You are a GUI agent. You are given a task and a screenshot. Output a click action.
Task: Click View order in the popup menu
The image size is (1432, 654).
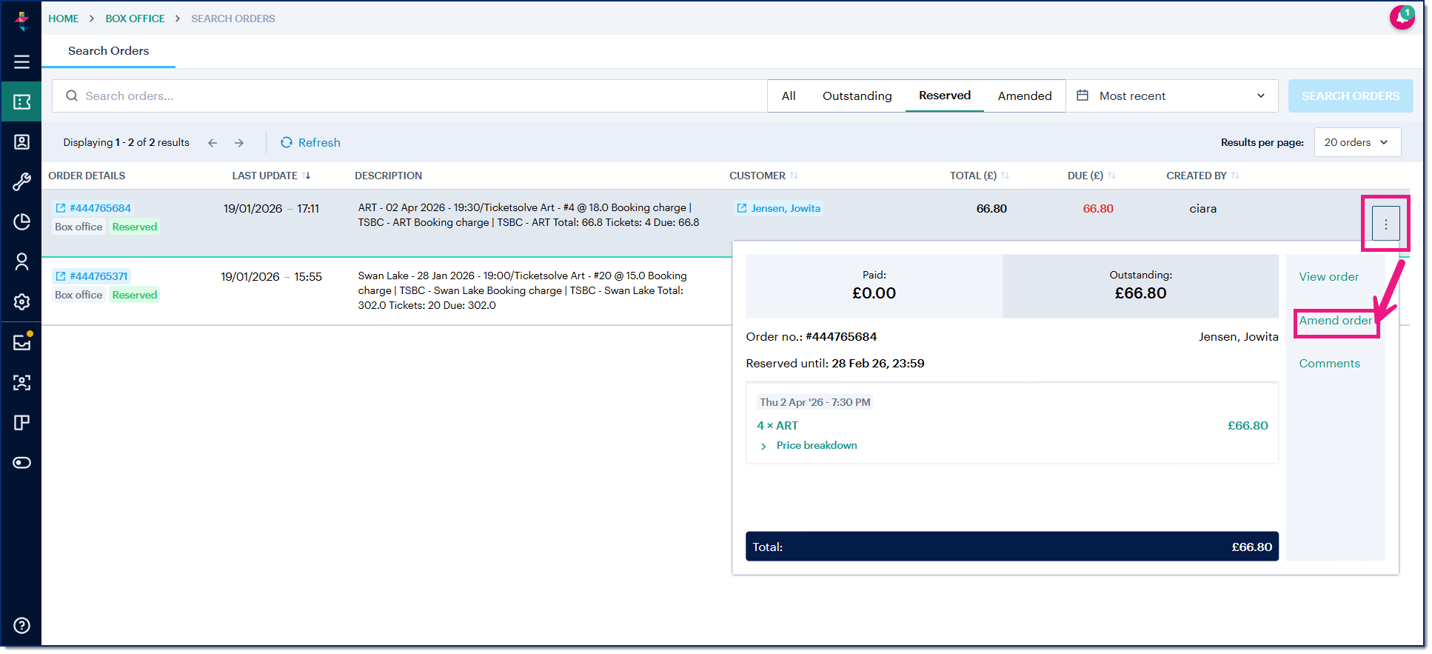(x=1328, y=277)
